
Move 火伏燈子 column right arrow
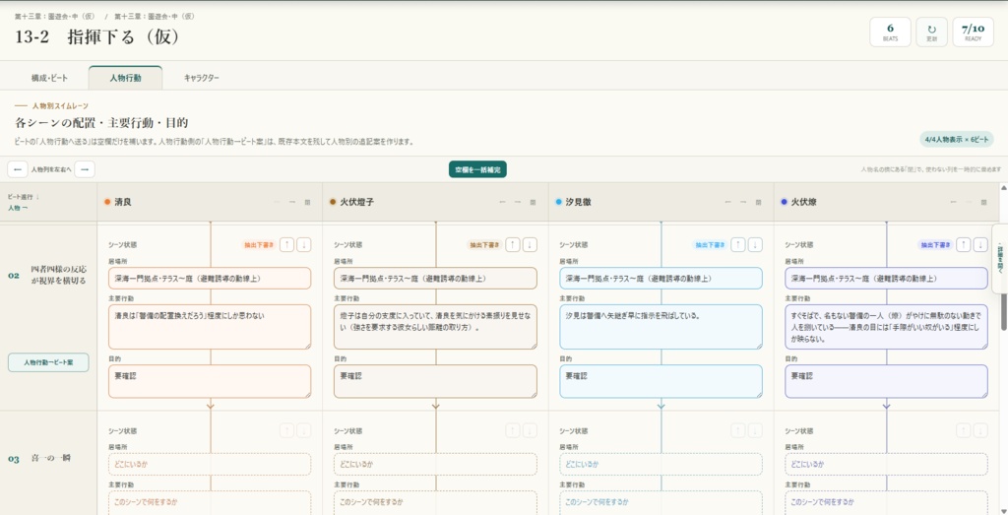point(518,202)
